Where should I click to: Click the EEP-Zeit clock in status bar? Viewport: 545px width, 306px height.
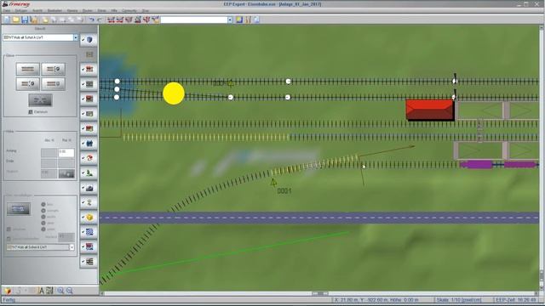coord(516,300)
